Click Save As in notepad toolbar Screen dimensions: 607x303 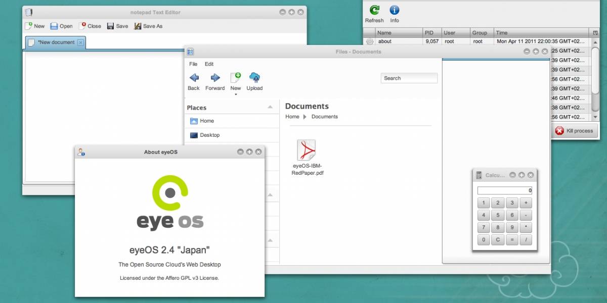pyautogui.click(x=148, y=26)
